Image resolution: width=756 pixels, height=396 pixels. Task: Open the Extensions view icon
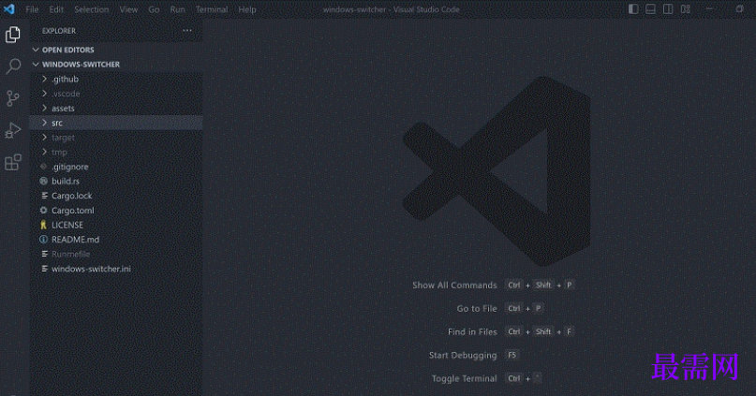(13, 162)
